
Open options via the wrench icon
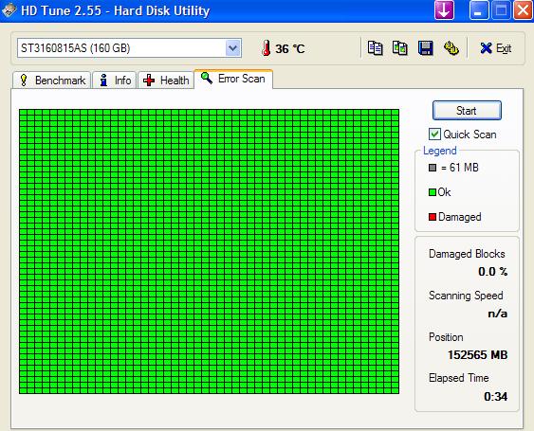pyautogui.click(x=451, y=48)
